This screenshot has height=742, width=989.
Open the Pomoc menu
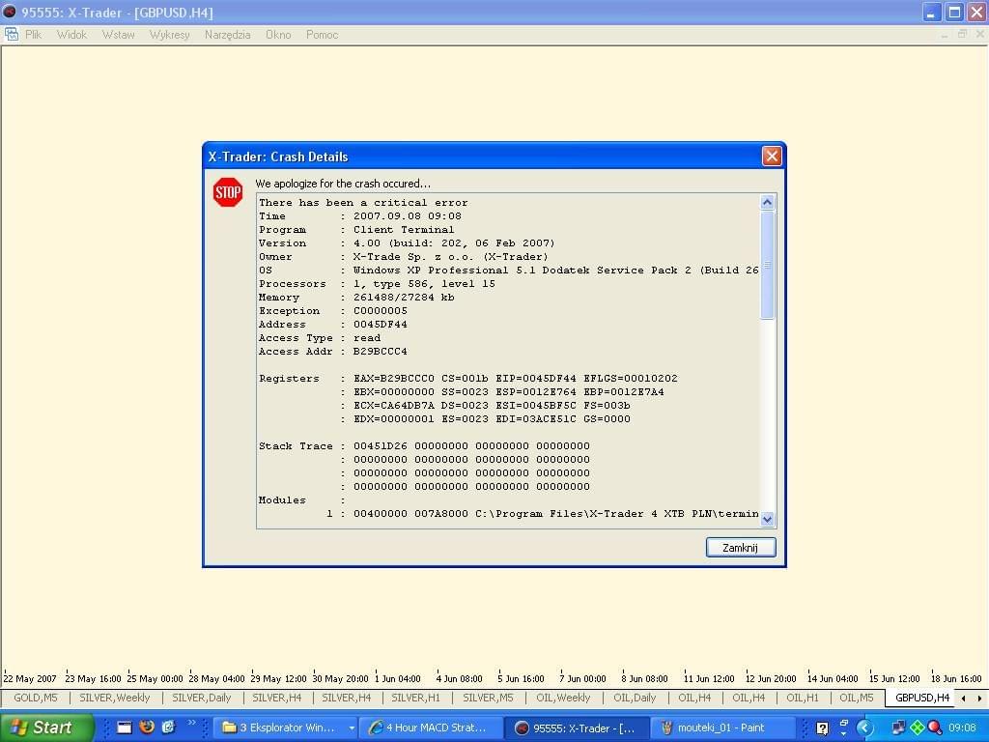click(x=323, y=35)
